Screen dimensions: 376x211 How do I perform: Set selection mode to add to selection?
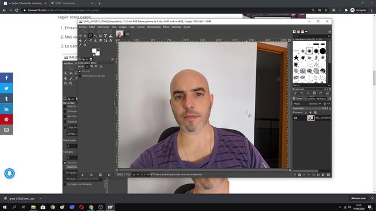[x=92, y=66]
